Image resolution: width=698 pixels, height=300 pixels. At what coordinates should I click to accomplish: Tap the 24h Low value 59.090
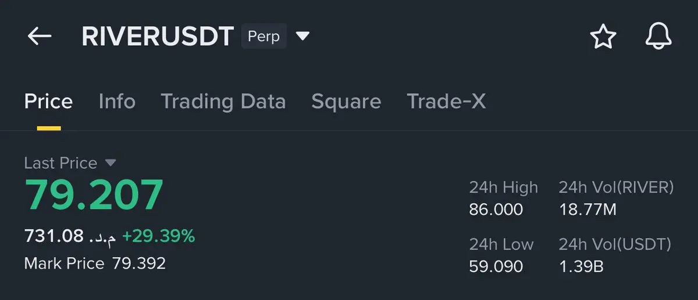coord(496,266)
